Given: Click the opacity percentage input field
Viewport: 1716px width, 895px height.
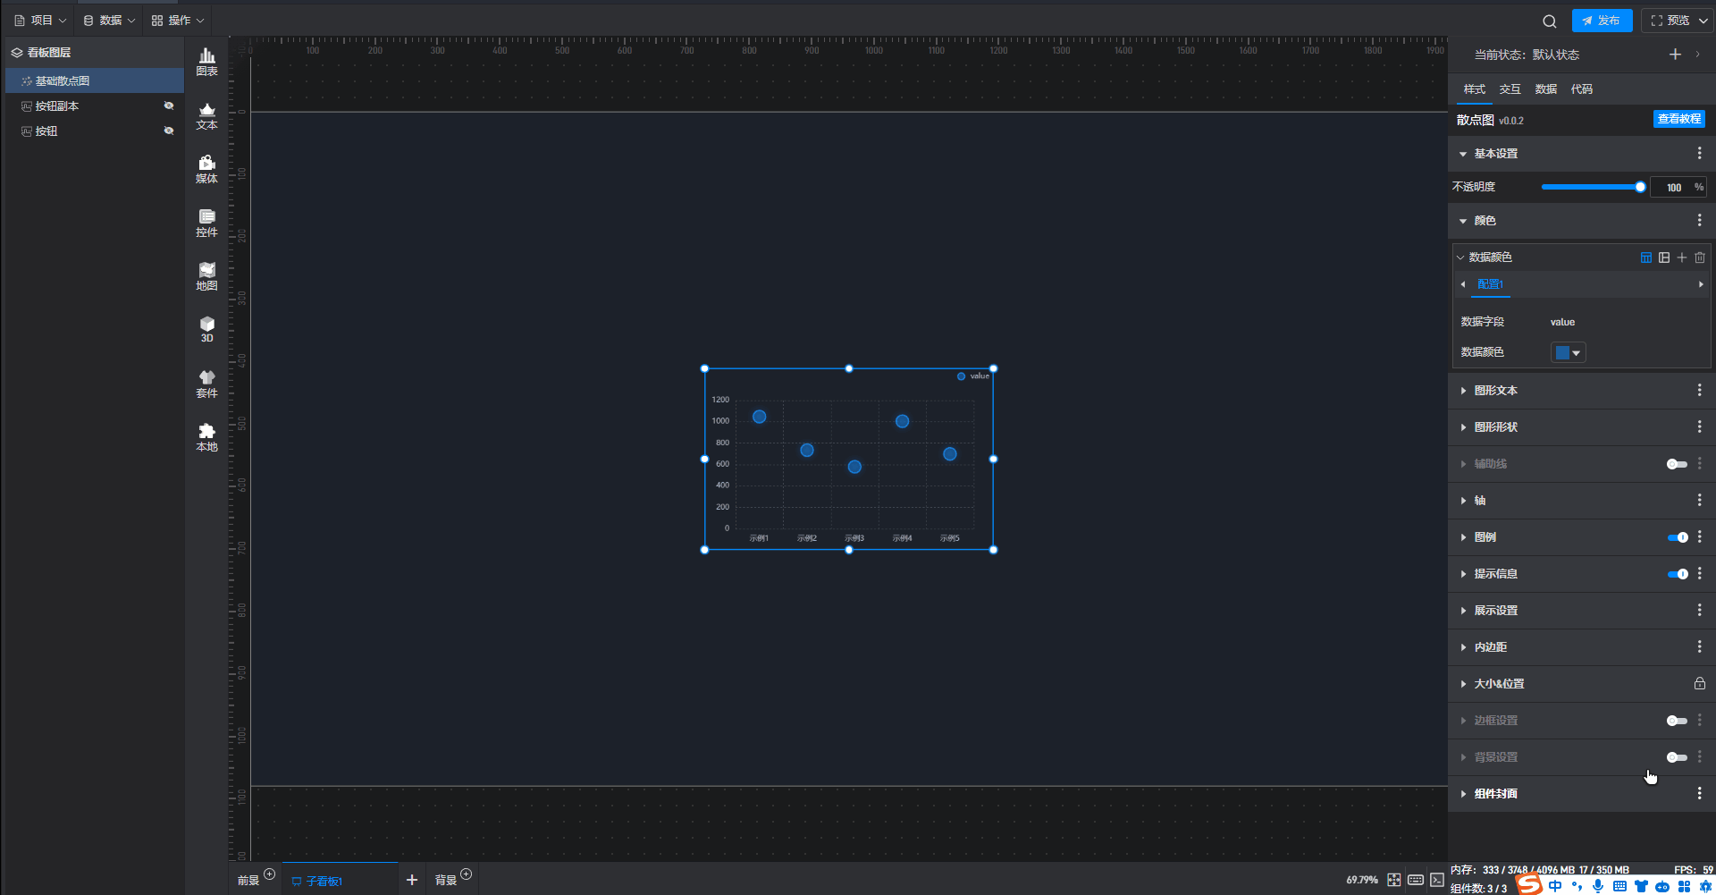Looking at the screenshot, I should coord(1673,187).
